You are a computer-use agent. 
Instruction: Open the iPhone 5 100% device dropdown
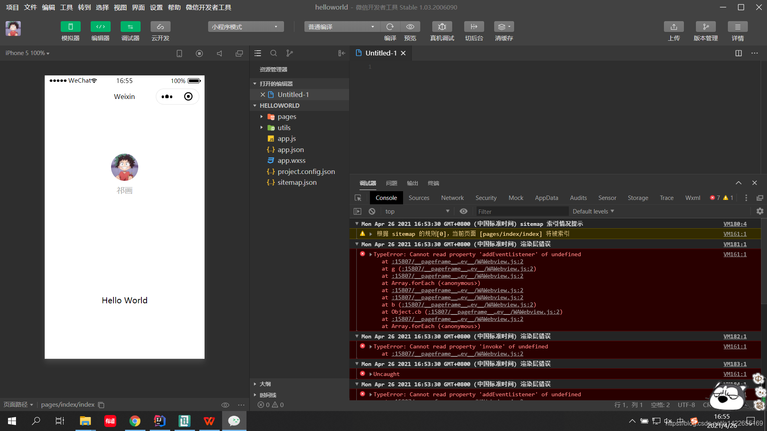tap(27, 53)
